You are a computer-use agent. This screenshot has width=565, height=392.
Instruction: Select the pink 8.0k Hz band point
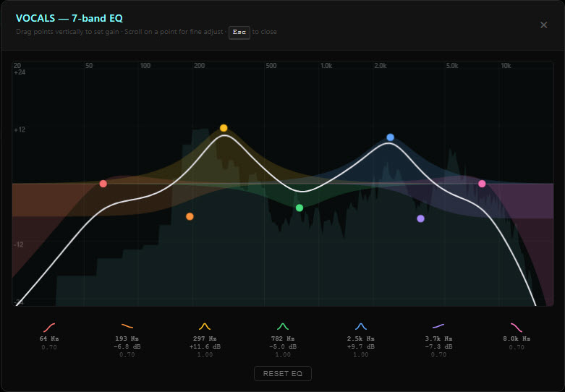(482, 184)
